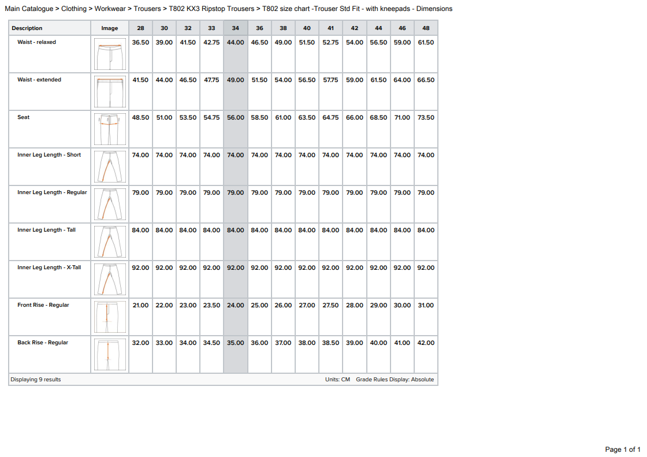Open the Back Rise - Regular diagram
Viewport: 647px width, 457px height.
click(x=110, y=354)
